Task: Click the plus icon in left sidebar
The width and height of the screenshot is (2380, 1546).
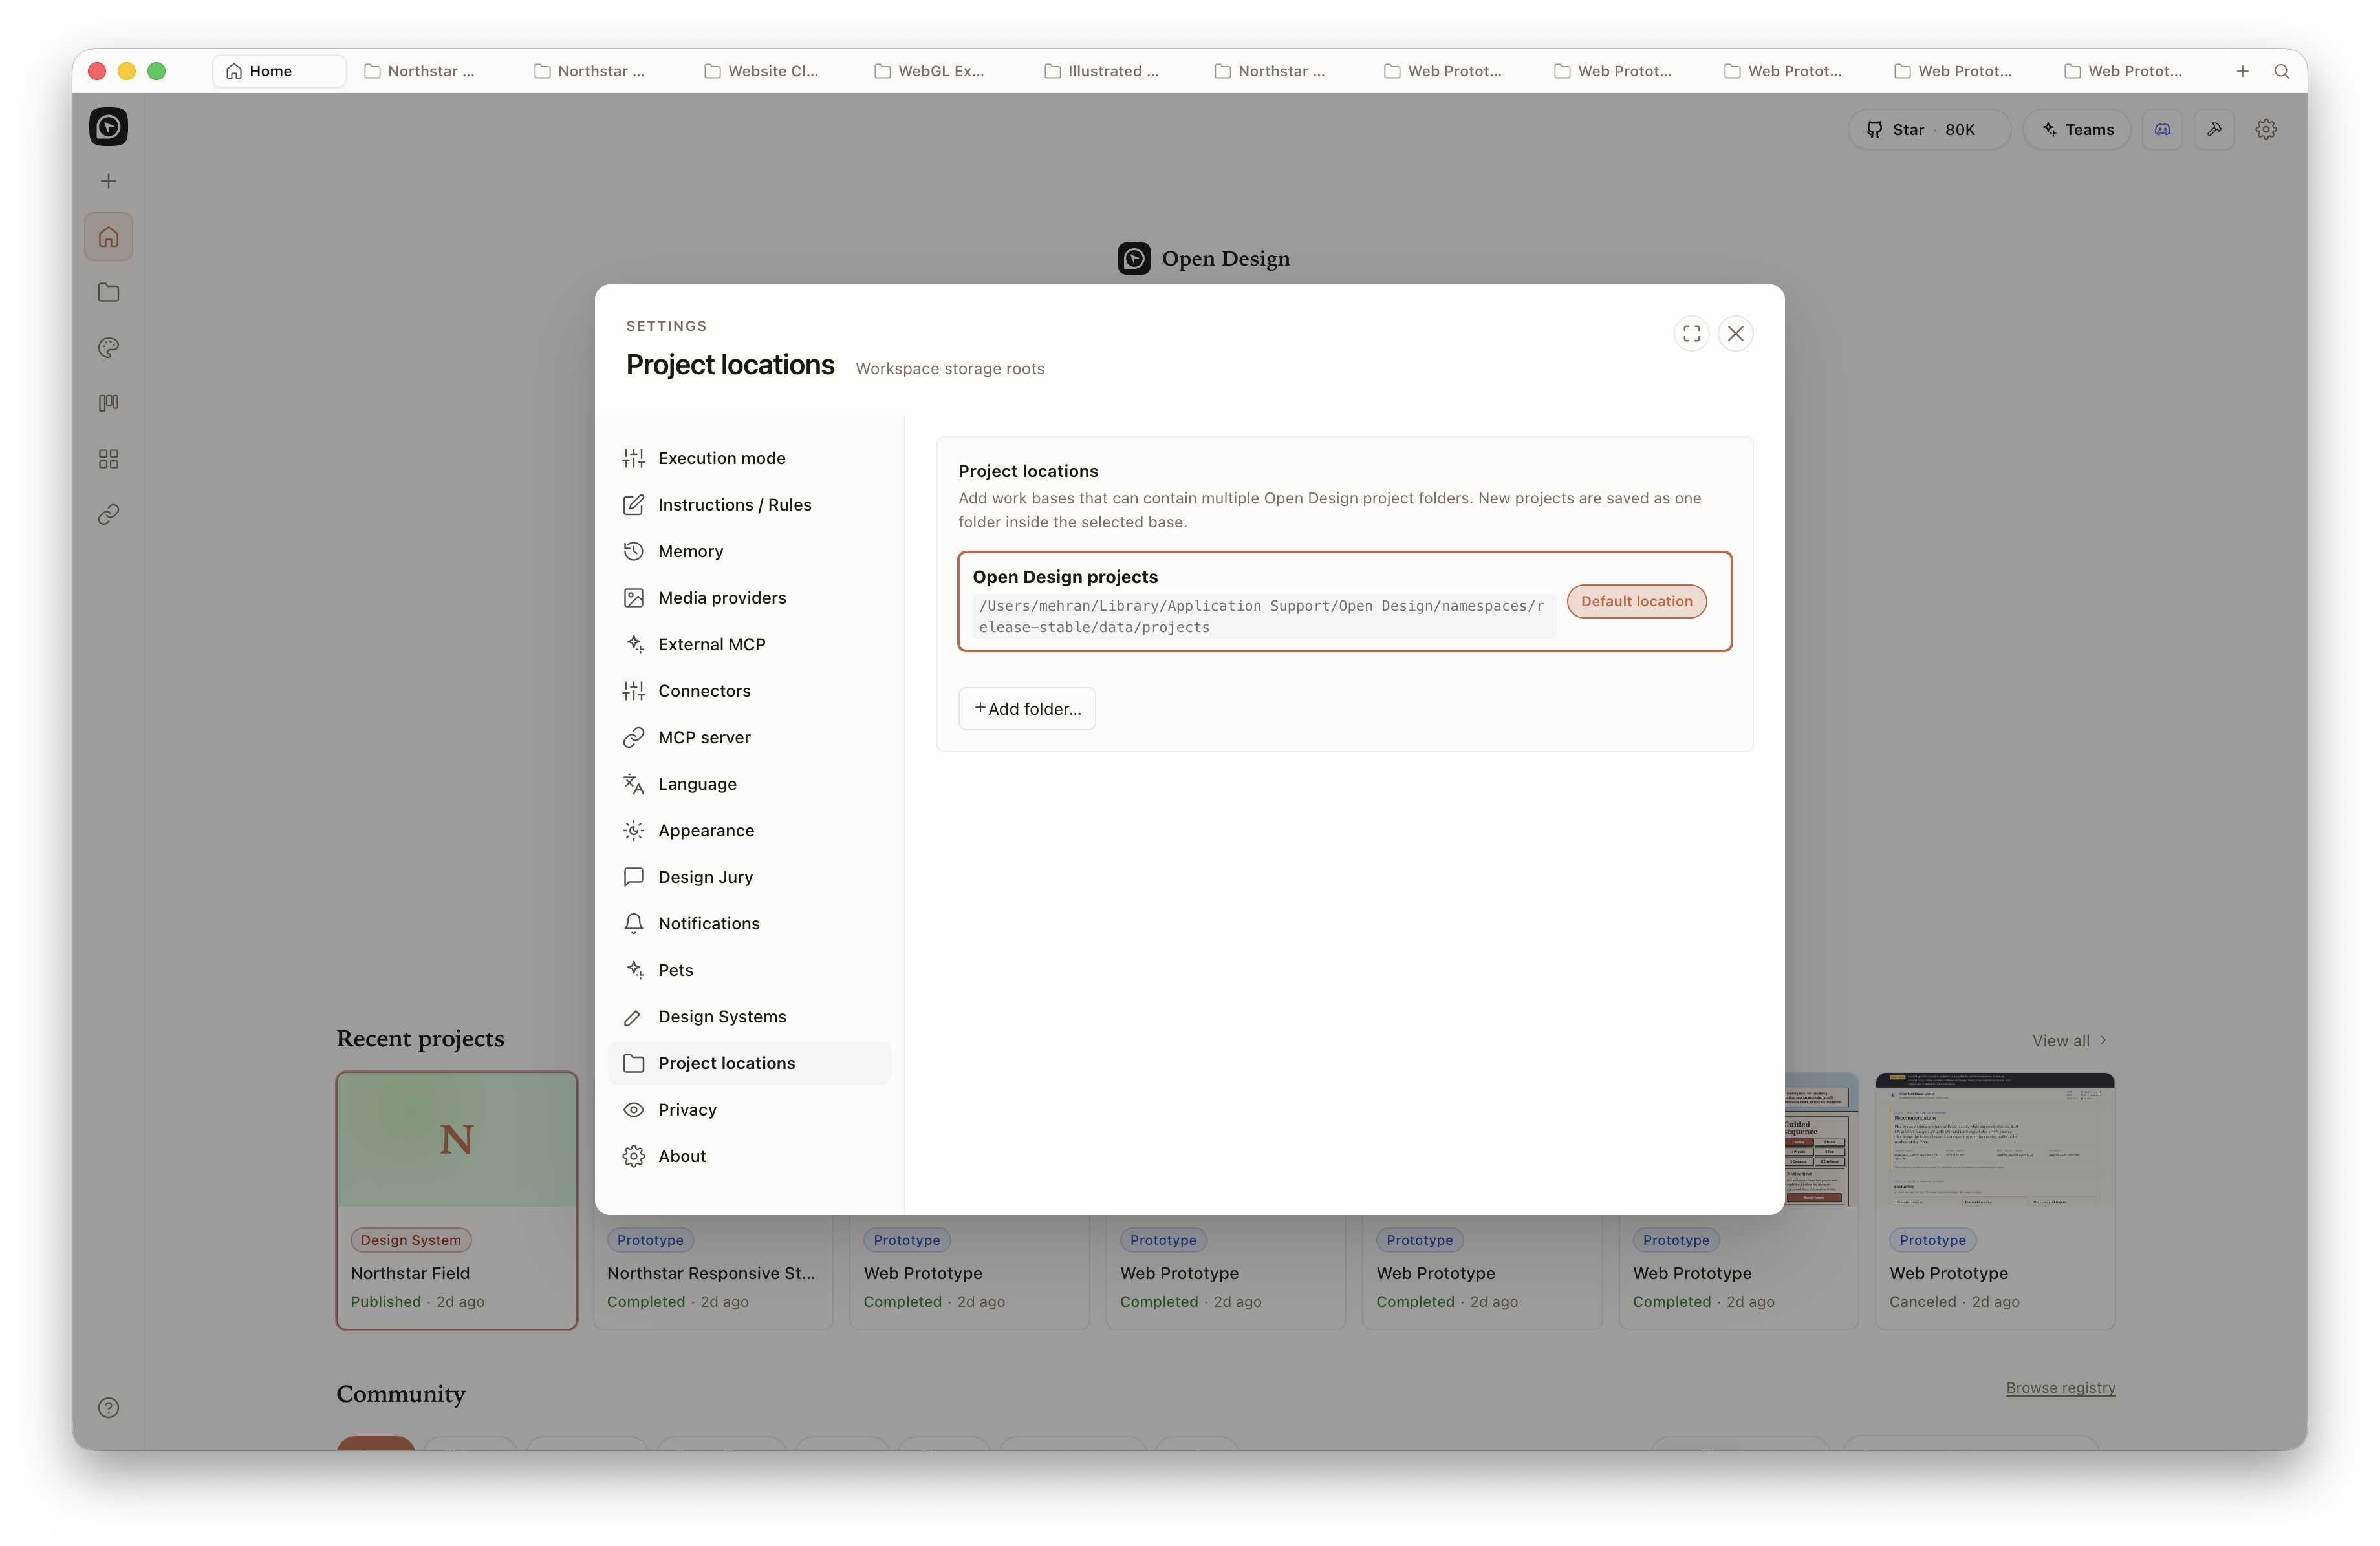Action: coord(108,181)
